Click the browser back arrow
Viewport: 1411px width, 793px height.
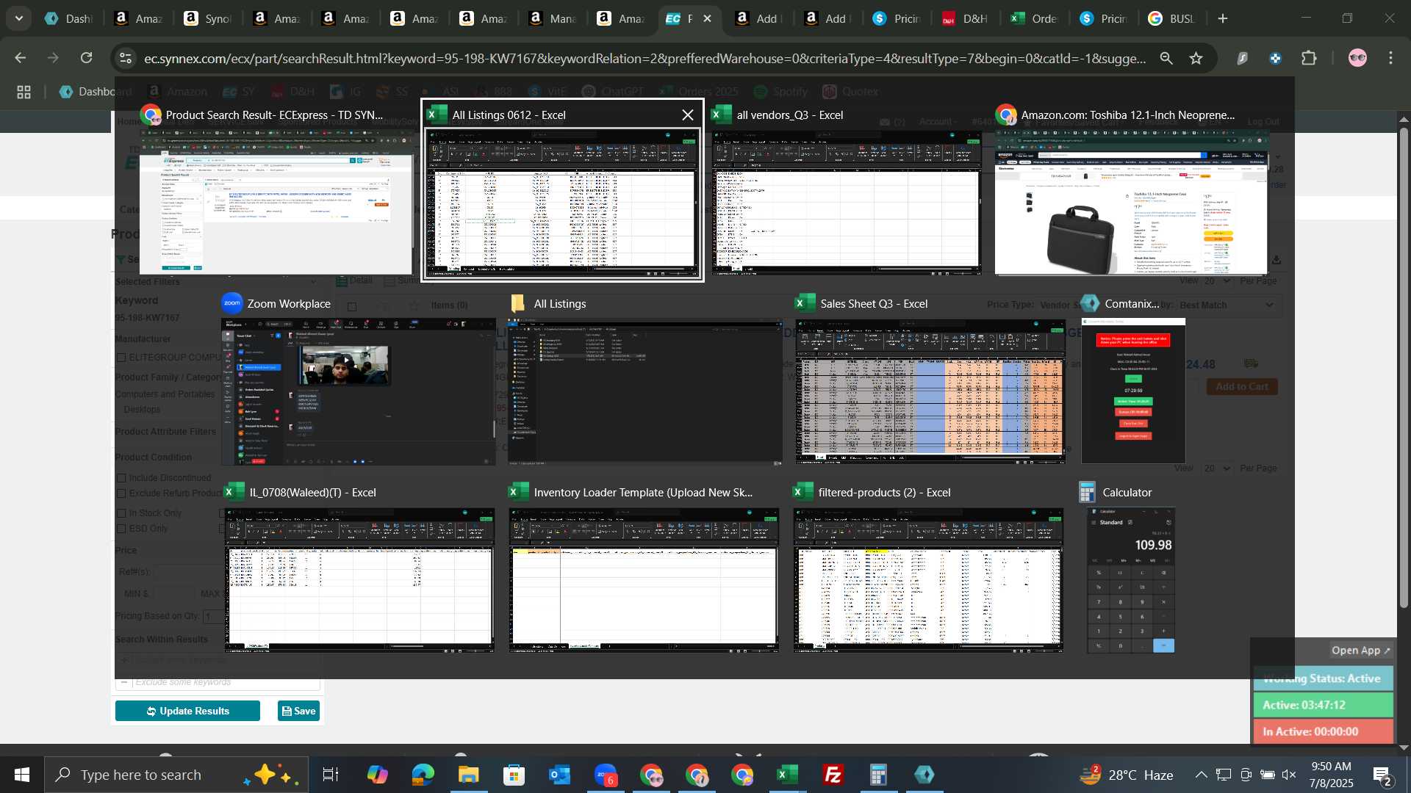(x=20, y=58)
